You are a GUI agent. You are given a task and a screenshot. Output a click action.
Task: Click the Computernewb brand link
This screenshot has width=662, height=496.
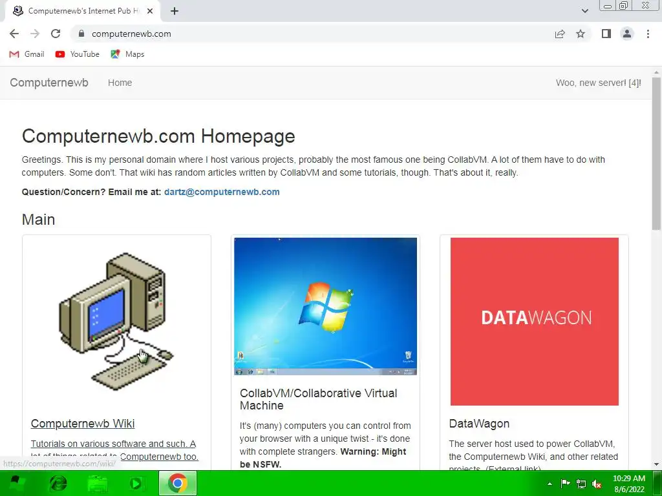point(49,83)
